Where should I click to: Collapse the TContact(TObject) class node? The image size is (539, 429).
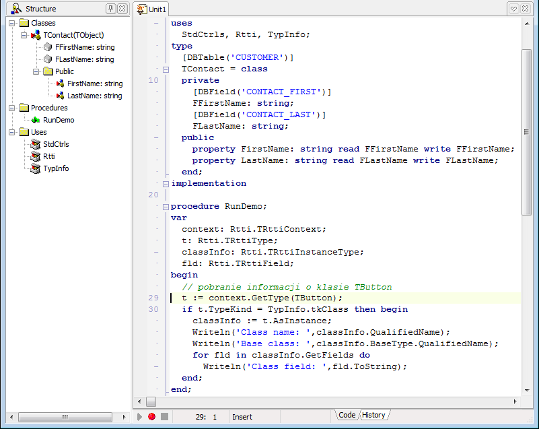(x=24, y=35)
